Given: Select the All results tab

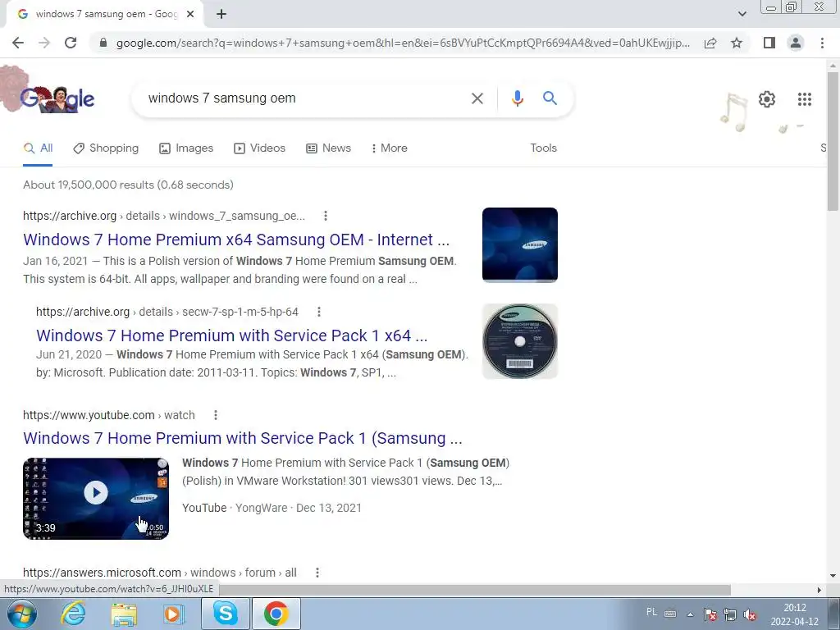Looking at the screenshot, I should point(38,148).
